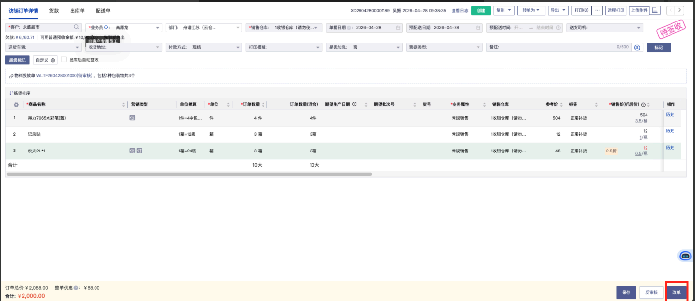This screenshot has height=301, width=695.
Task: Click 促 promotion icon for 得力7065水彩笔(蓝)
Action: click(132, 118)
